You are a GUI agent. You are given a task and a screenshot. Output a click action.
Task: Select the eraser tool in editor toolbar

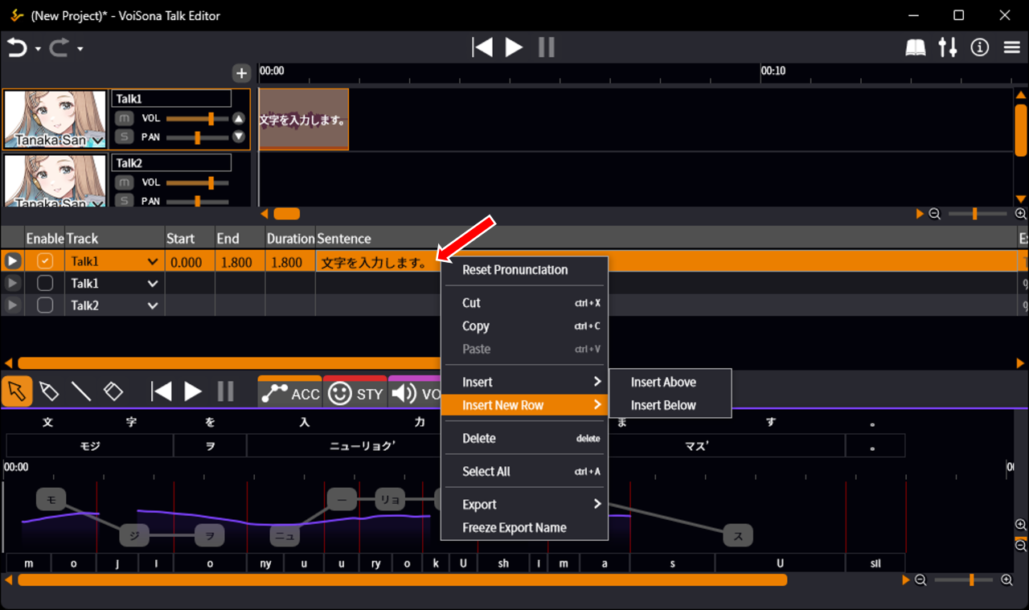point(113,391)
